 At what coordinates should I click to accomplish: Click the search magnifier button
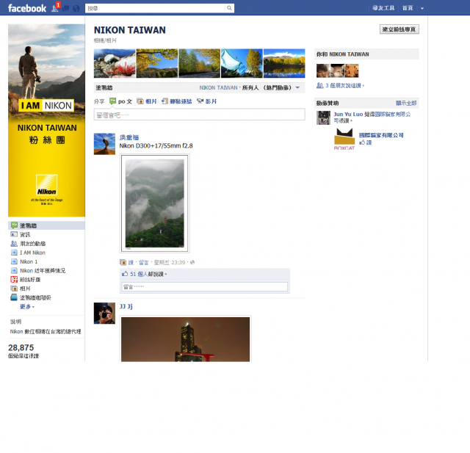click(229, 8)
